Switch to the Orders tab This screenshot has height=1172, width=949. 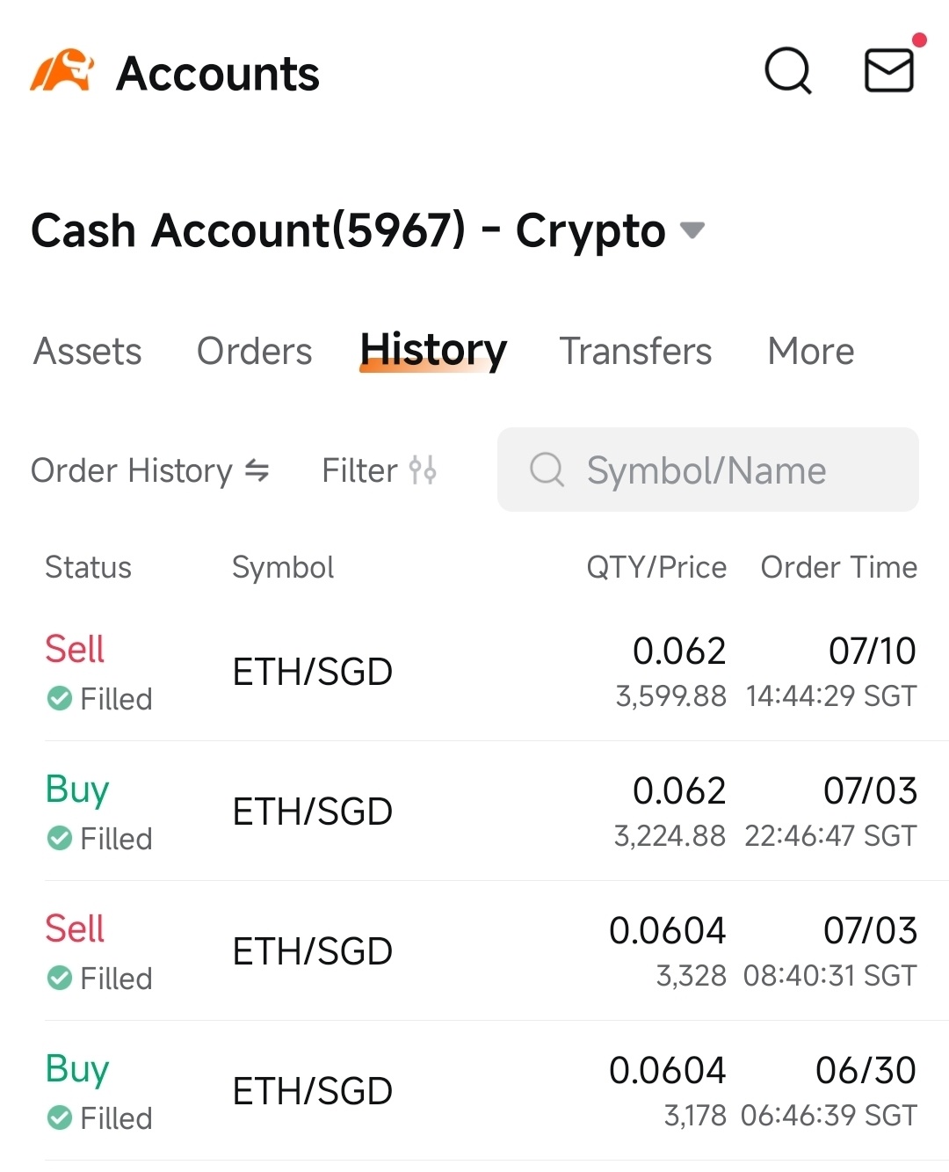[x=254, y=351]
